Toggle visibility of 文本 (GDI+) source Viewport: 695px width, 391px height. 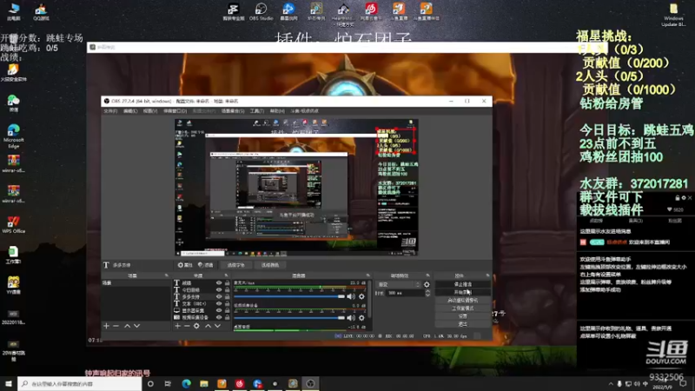point(219,303)
